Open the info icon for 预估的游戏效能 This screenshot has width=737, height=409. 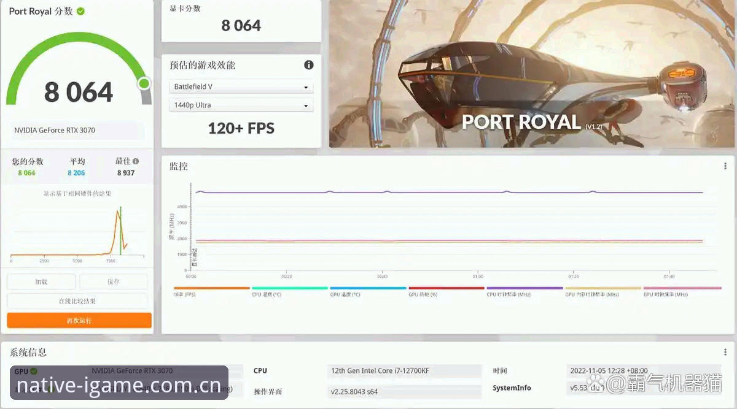coord(309,65)
